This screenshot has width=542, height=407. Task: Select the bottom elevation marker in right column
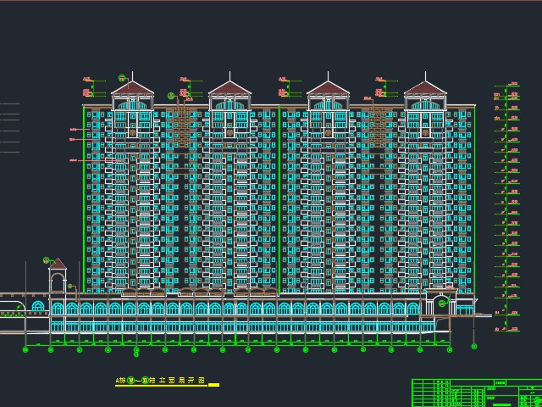pyautogui.click(x=513, y=329)
